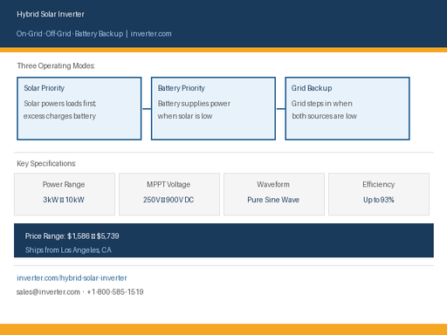Click the sales@inverter.com email address
Image resolution: width=447 pixels, height=335 pixels.
(48, 292)
